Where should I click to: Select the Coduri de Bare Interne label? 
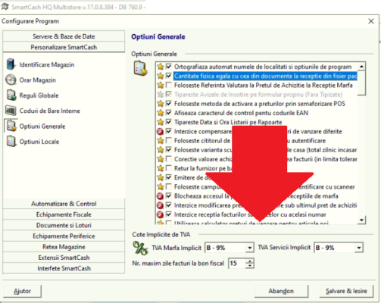(50, 111)
